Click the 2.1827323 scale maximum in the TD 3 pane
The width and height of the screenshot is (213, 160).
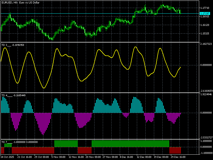coord(206,44)
